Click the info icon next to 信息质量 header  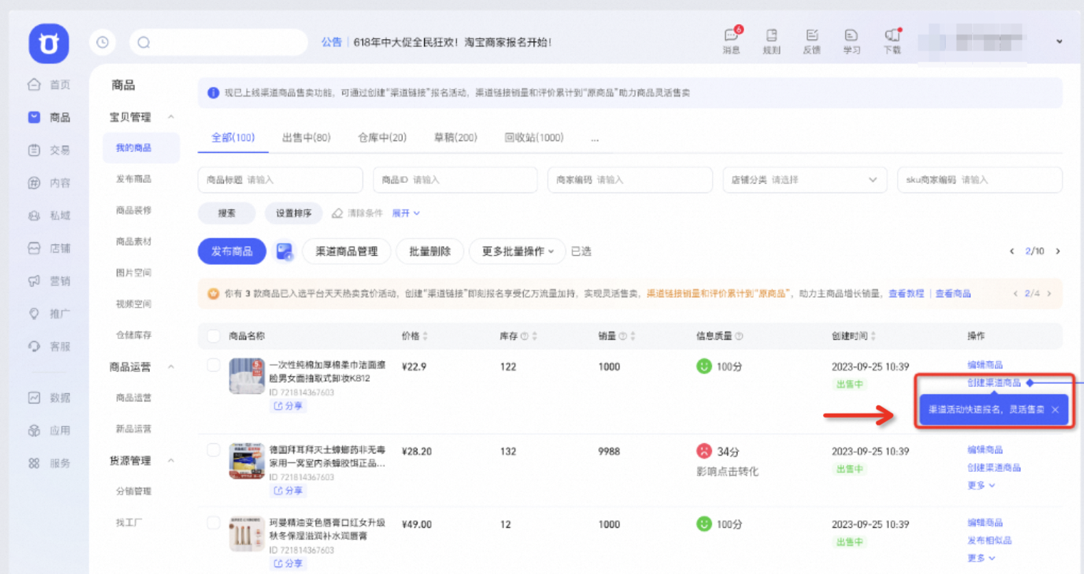739,336
